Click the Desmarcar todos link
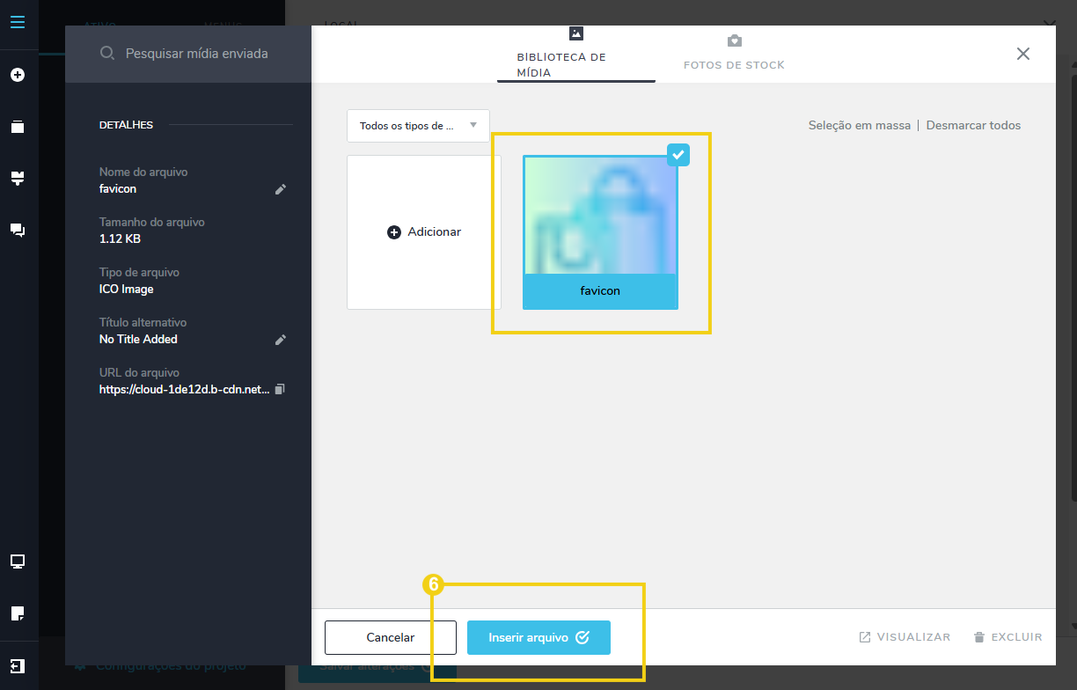Screen dimensions: 1077x690 [973, 126]
